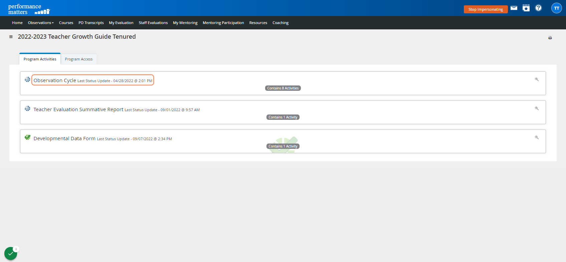Open the Teacher Evaluation Summative Report link

(78, 109)
